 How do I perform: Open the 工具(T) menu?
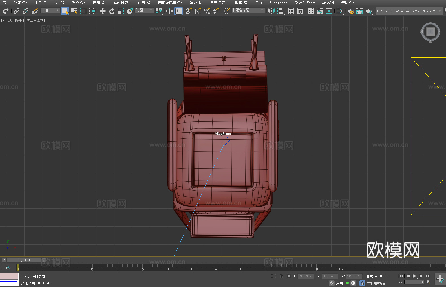pos(41,3)
